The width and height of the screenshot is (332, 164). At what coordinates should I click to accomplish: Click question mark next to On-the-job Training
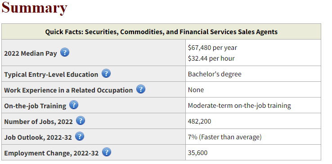[74, 105]
